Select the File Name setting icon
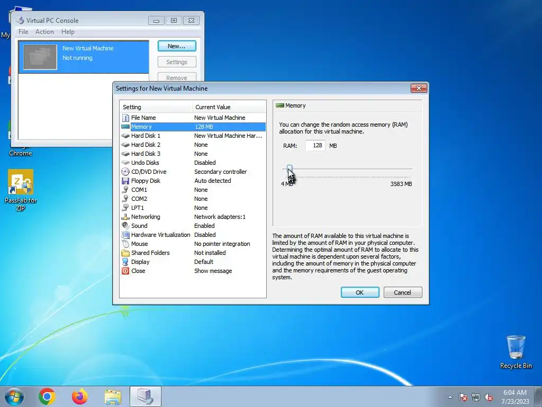This screenshot has height=407, width=542. pos(125,118)
